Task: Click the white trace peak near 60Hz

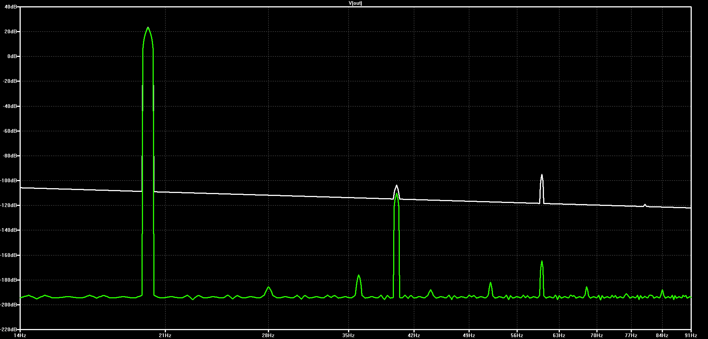Action: click(x=542, y=175)
